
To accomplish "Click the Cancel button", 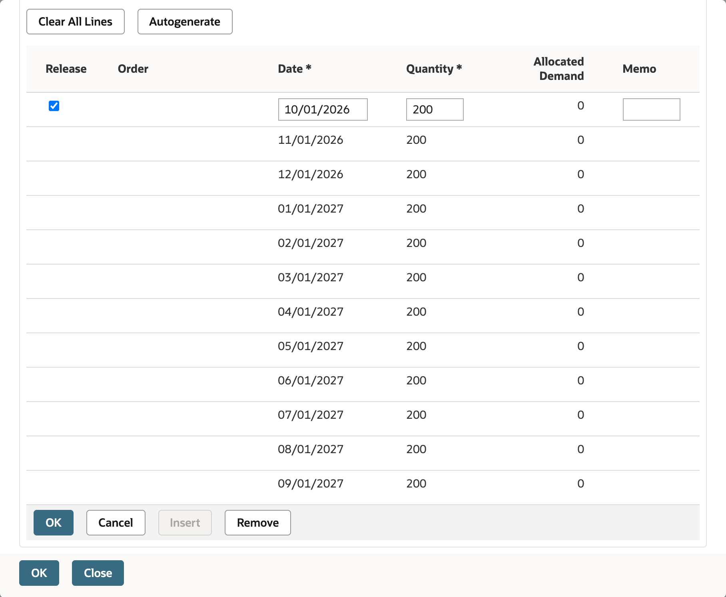I will pyautogui.click(x=116, y=523).
